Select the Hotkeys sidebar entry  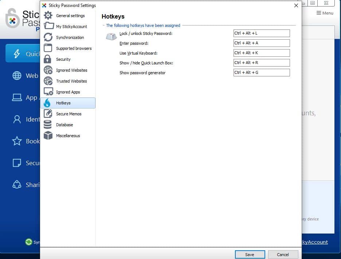tap(68, 103)
